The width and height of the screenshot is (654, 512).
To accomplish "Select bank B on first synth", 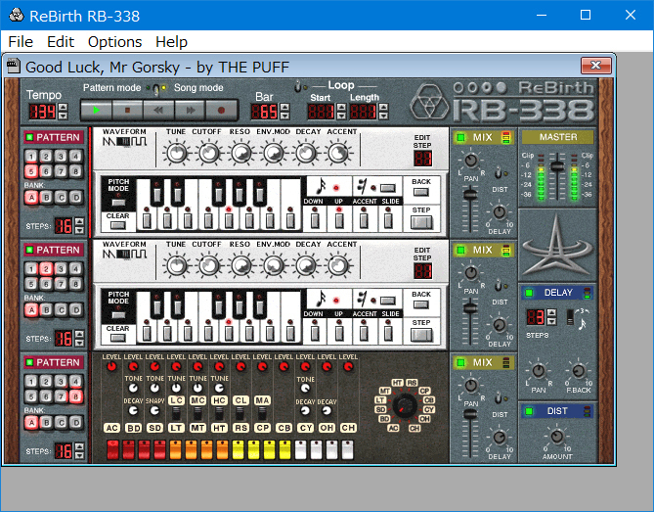I will tap(46, 197).
